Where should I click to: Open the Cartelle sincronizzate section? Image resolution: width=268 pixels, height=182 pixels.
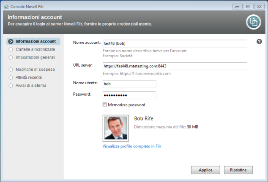pyautogui.click(x=32, y=49)
